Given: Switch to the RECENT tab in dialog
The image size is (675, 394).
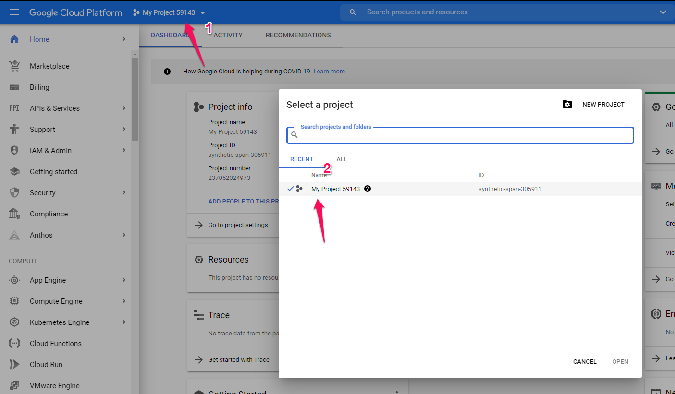Looking at the screenshot, I should click(x=302, y=159).
